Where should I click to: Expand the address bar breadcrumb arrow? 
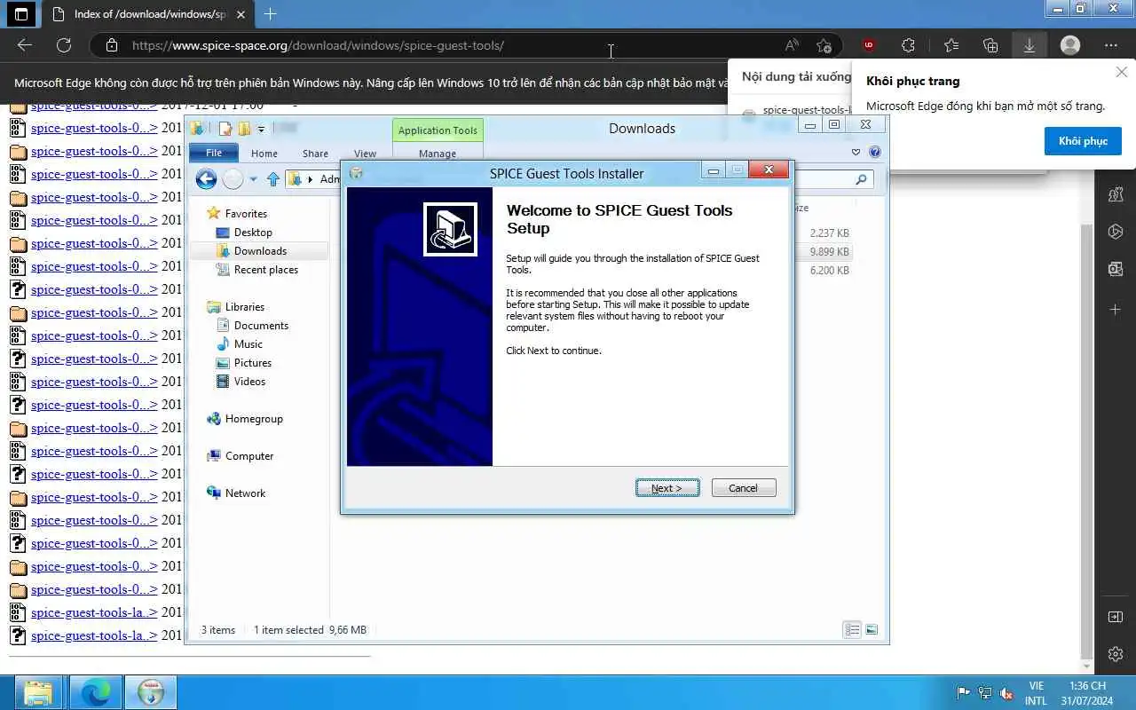point(310,179)
